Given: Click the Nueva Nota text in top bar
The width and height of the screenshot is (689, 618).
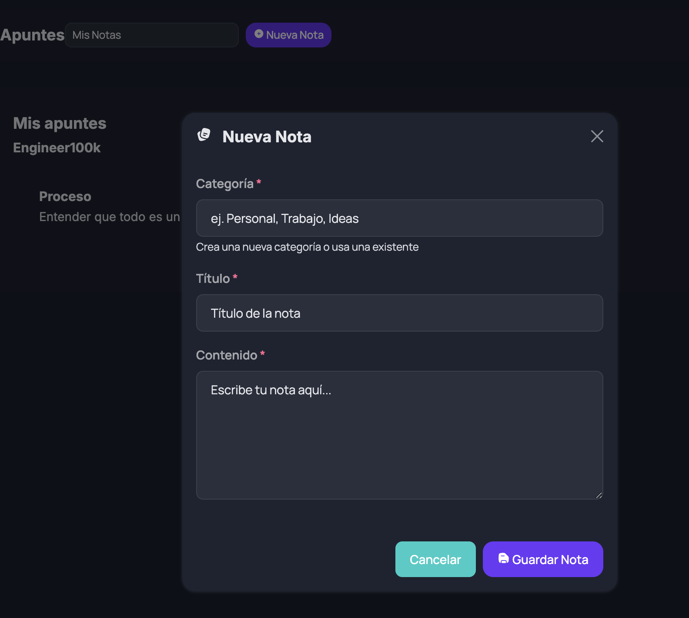Looking at the screenshot, I should (x=294, y=35).
